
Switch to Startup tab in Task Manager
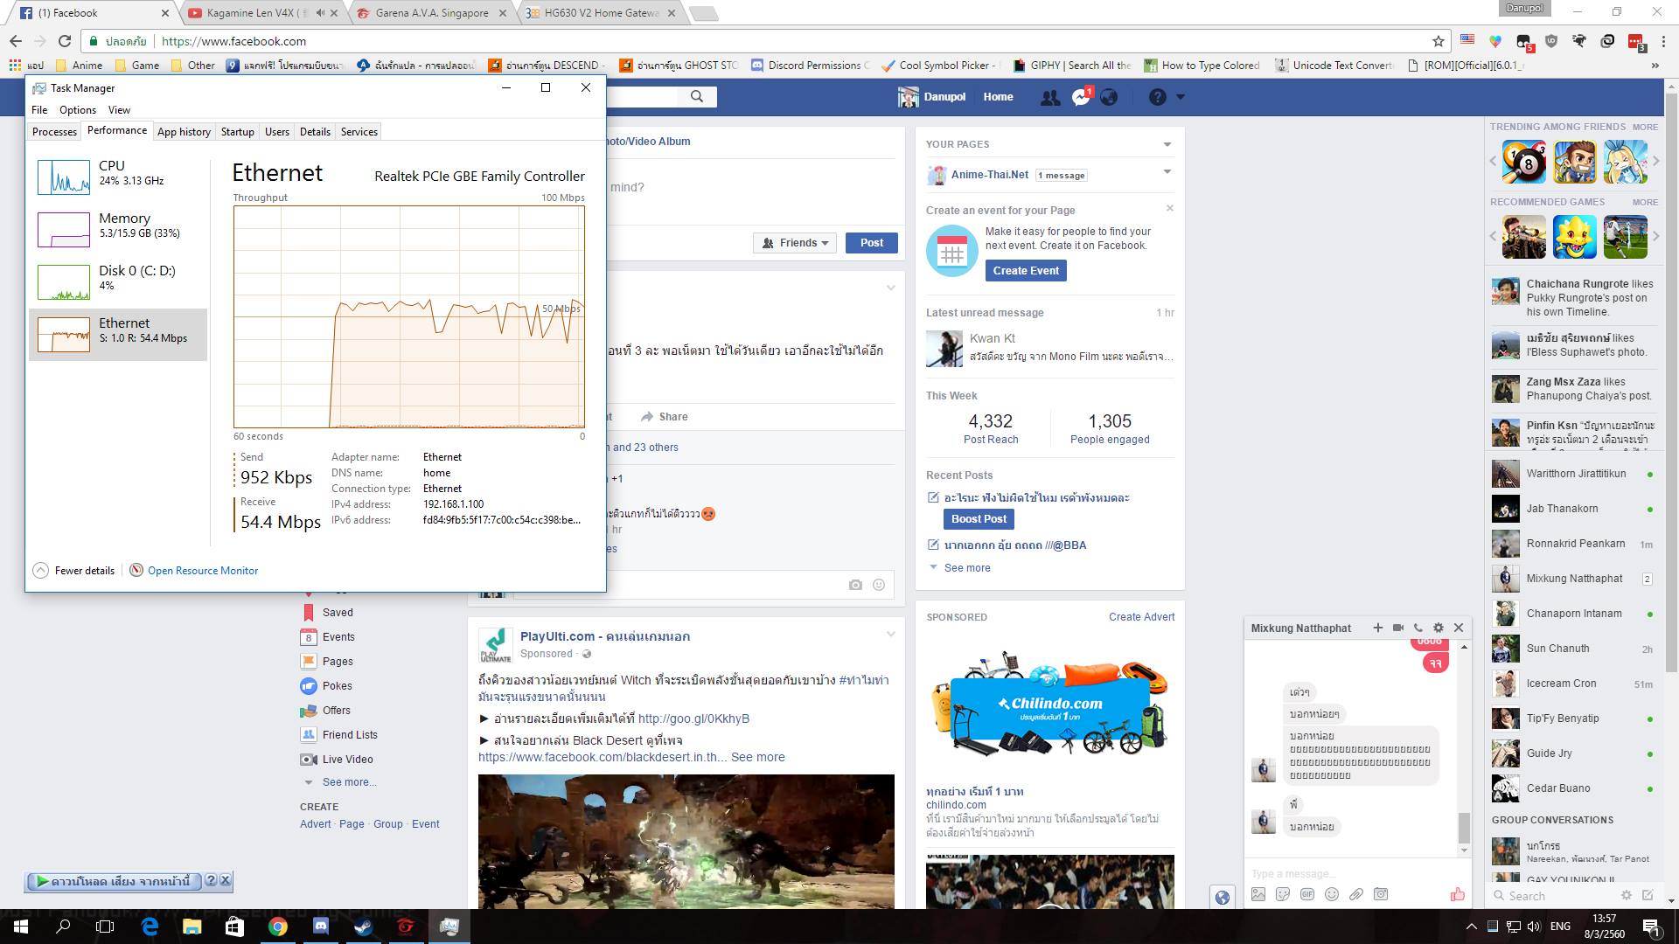pyautogui.click(x=237, y=131)
